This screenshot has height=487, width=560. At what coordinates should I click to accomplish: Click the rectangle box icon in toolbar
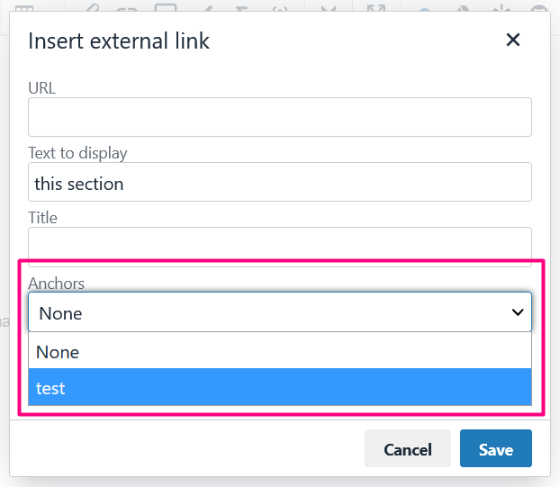[166, 7]
